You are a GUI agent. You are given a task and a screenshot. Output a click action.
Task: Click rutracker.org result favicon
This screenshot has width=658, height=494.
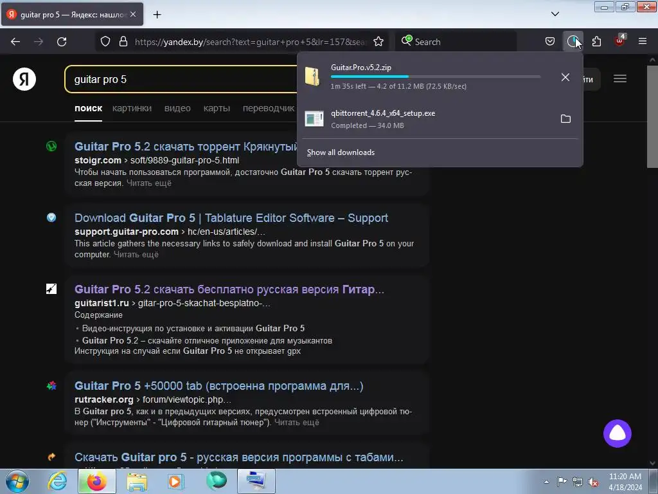[51, 386]
